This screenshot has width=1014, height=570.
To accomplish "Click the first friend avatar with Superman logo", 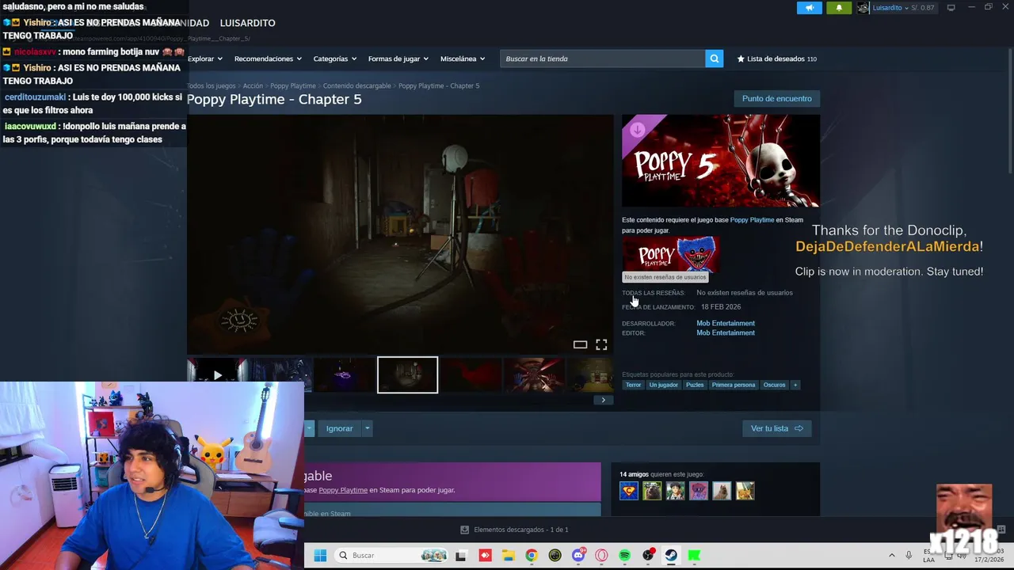I will 629,491.
